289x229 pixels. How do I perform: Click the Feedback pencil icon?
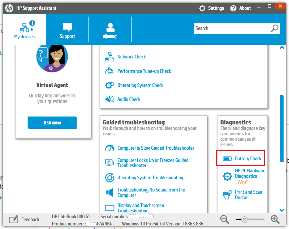tap(14, 219)
